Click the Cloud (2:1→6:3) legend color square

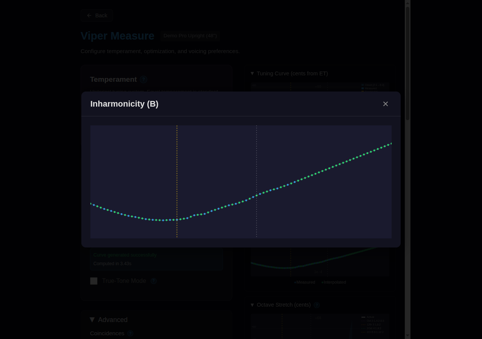tap(363, 85)
